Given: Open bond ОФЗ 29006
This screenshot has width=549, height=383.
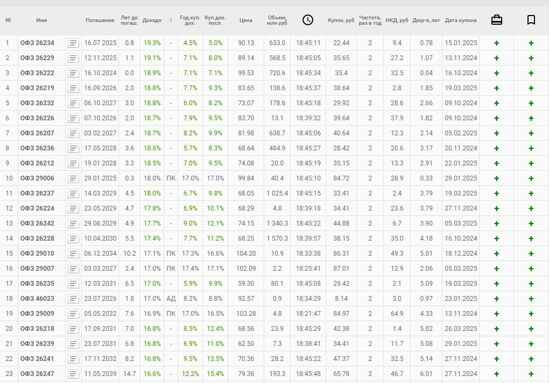Looking at the screenshot, I should pos(37,178).
